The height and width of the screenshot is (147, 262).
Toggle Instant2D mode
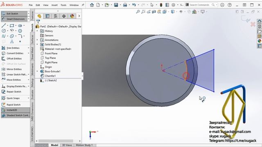(x=16, y=110)
